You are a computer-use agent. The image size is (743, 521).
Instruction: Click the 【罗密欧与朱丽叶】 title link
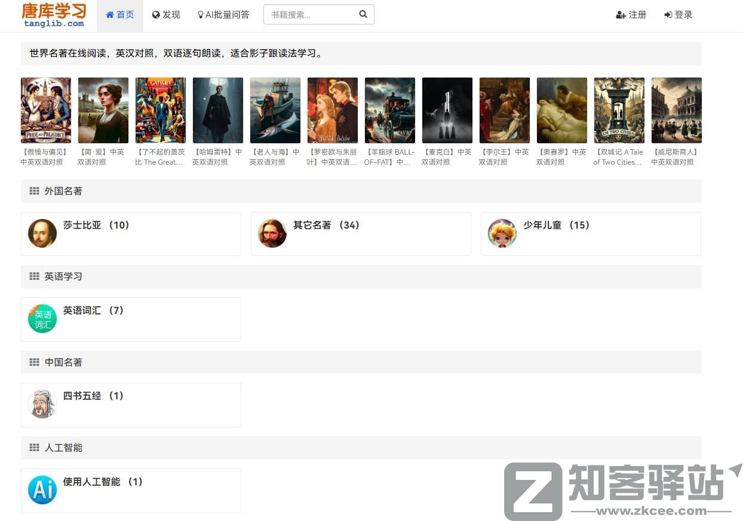[x=332, y=157]
